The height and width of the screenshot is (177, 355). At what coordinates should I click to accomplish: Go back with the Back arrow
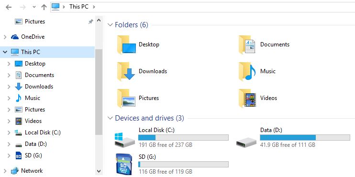[9, 7]
